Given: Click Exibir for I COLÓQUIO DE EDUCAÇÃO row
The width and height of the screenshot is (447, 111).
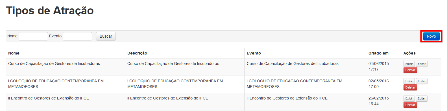Looking at the screenshot, I should coord(409,81).
